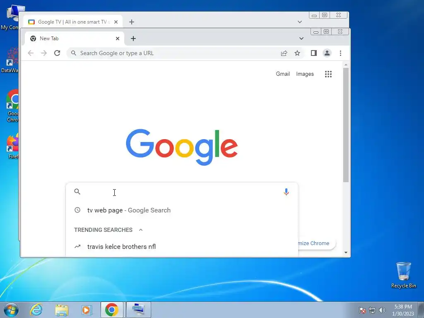Launch Internet Explorer from the taskbar
Screen dimensions: 424x318
pos(36,310)
